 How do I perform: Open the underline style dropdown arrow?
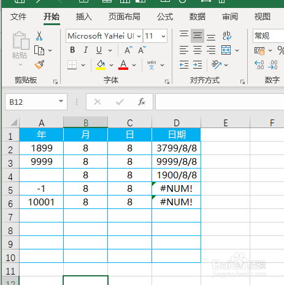coord(110,50)
